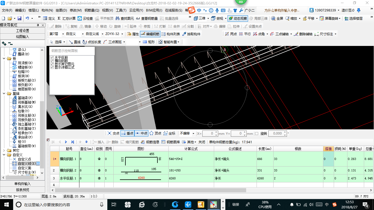Collapse the 自定义 tree folder
Viewport: 374px width, 210px height.
pos(4,155)
